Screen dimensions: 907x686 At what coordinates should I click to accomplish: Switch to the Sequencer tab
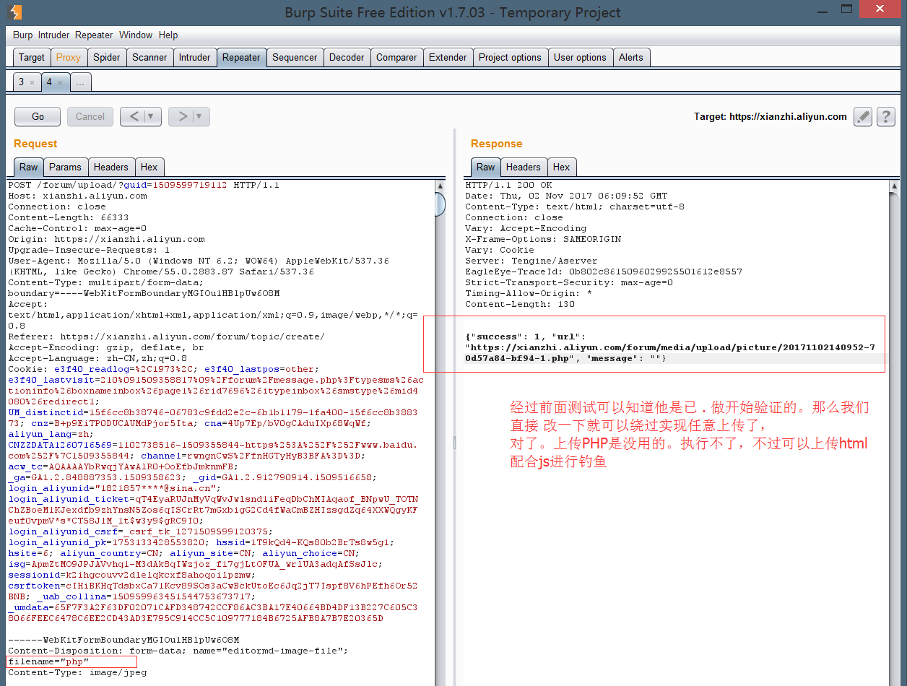pos(295,58)
